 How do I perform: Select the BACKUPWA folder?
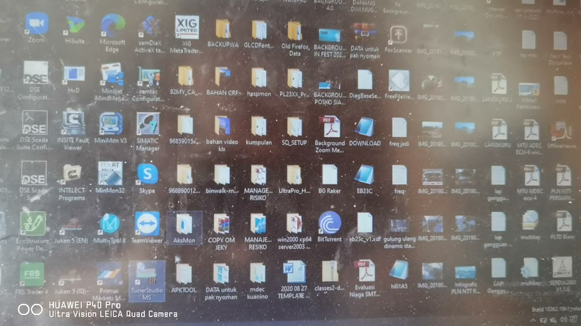(x=223, y=34)
